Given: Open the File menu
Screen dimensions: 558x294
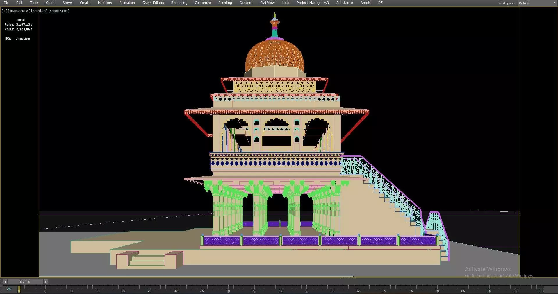Looking at the screenshot, I should 6,3.
